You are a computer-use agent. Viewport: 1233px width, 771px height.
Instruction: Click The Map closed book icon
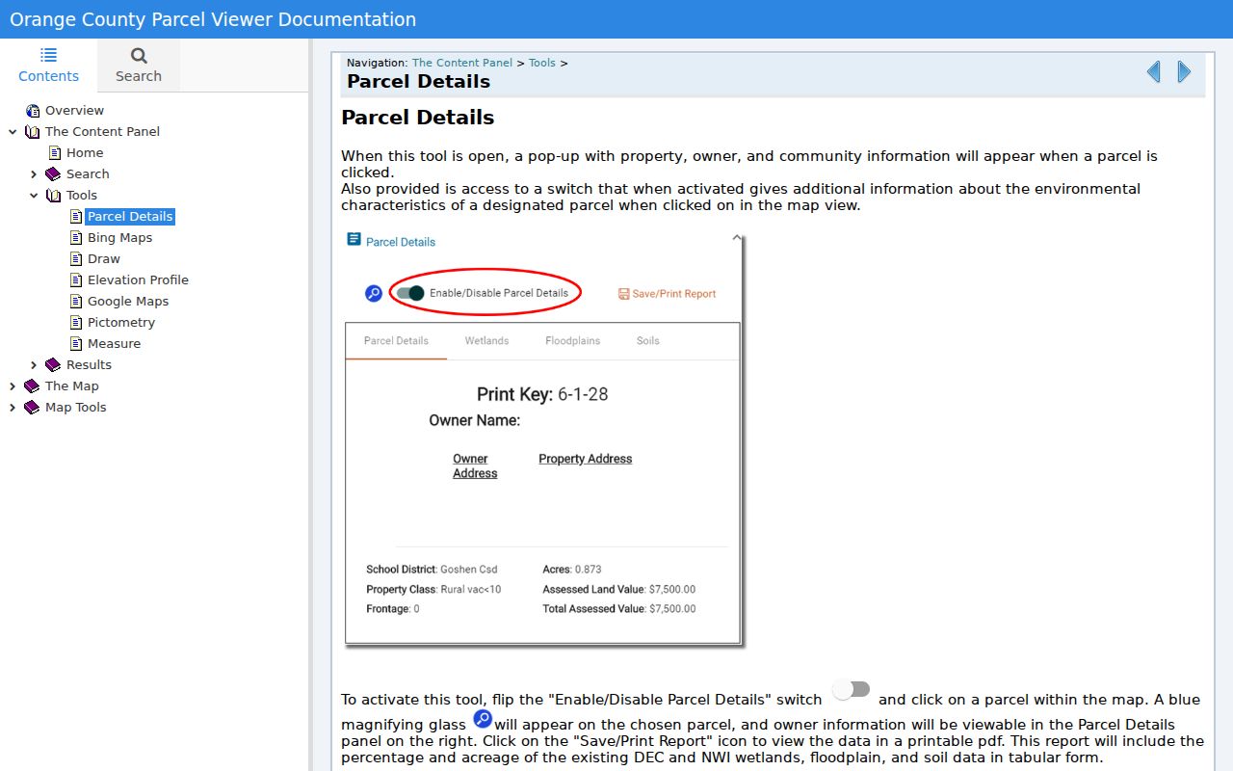click(x=32, y=386)
